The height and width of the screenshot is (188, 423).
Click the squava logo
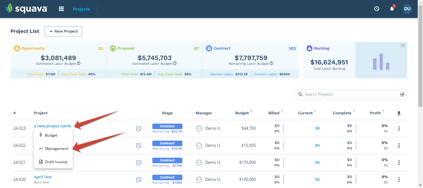tap(27, 9)
